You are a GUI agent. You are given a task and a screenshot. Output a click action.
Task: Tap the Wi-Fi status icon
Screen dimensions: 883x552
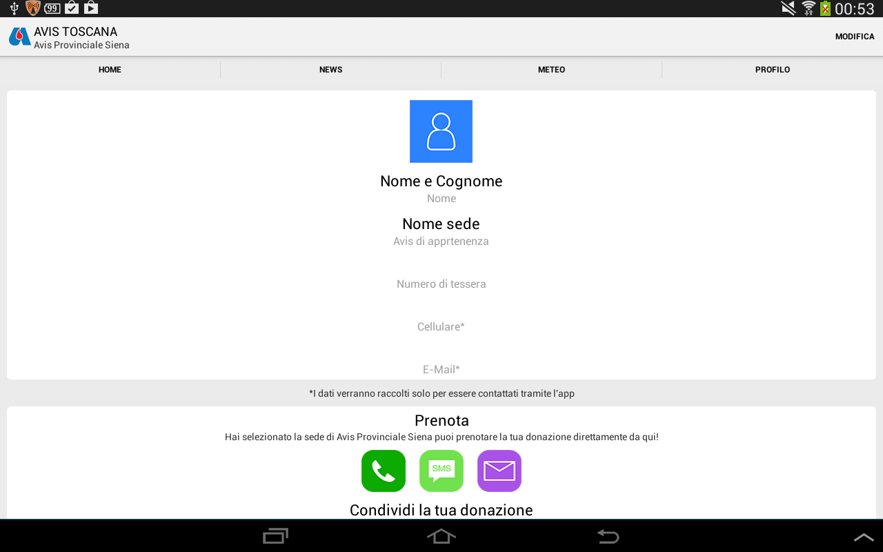[x=808, y=8]
